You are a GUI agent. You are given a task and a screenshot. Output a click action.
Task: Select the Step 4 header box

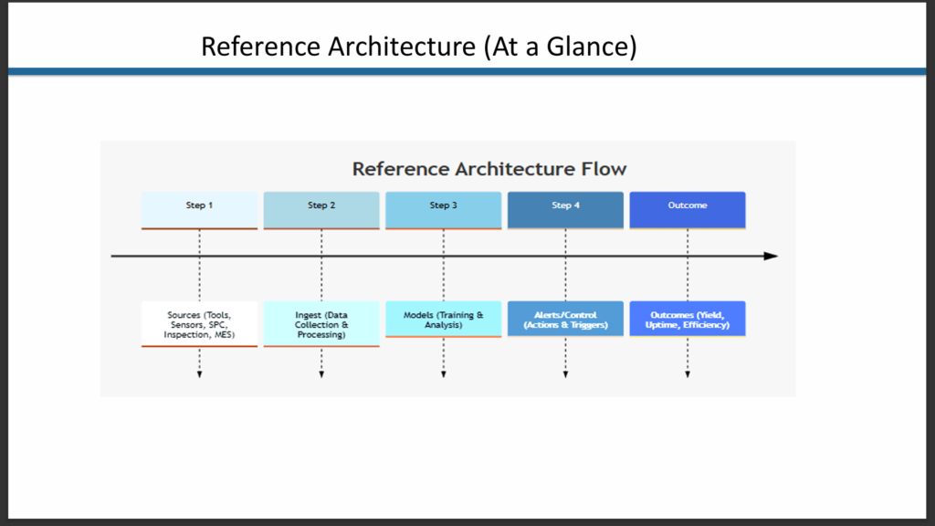pos(565,210)
